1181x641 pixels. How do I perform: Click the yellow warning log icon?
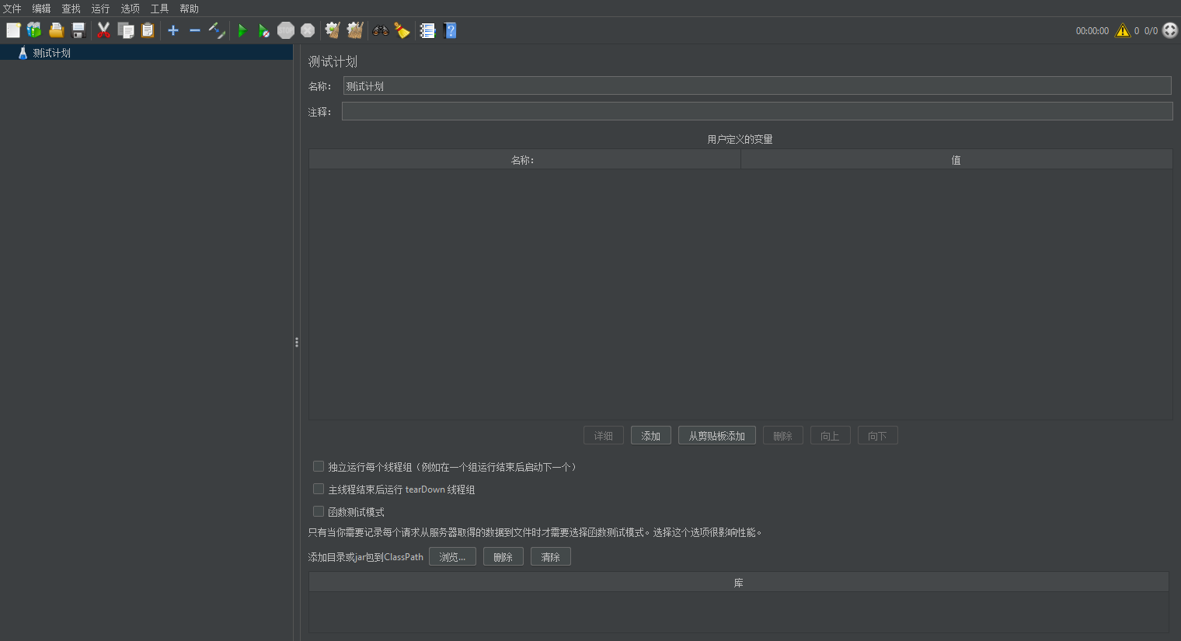click(1123, 30)
